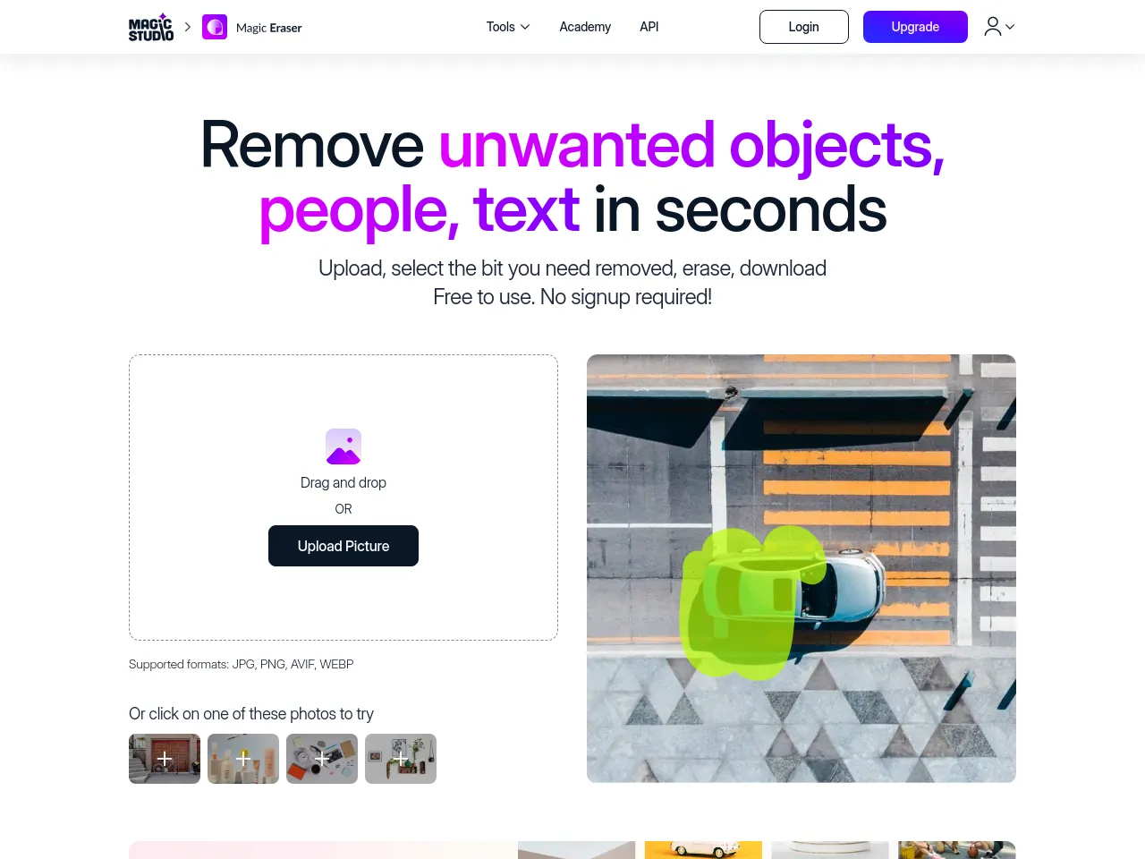Expand the Tools dropdown menu

508,27
